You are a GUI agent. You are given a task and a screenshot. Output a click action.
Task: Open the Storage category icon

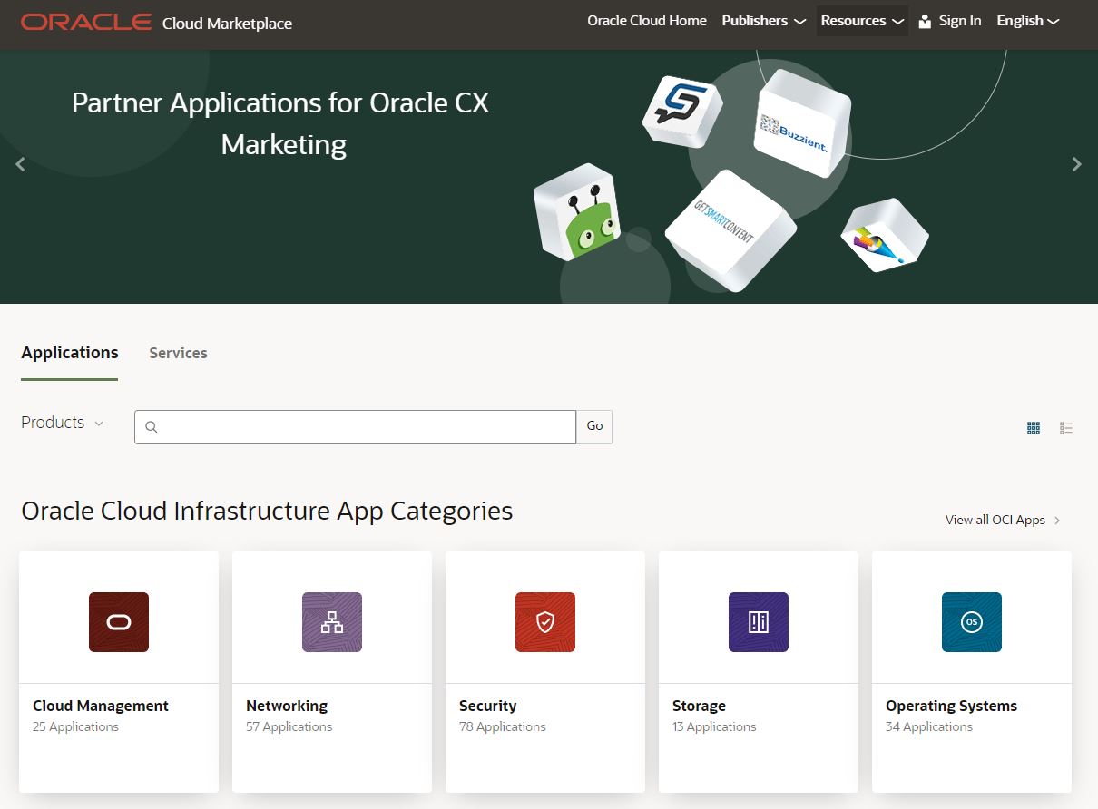click(759, 622)
